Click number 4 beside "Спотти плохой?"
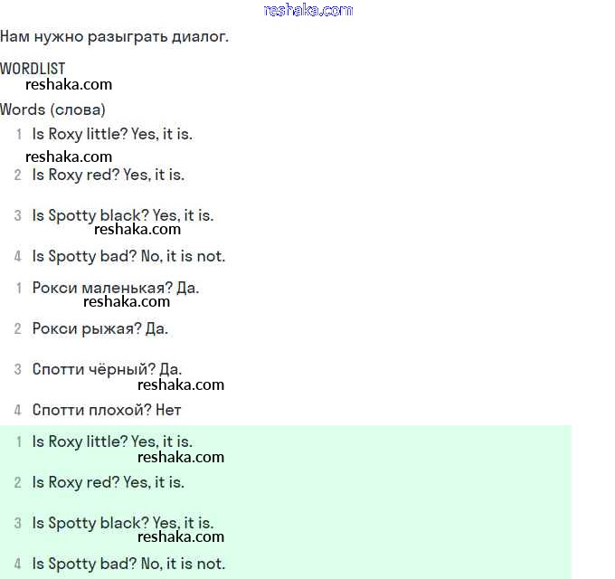The width and height of the screenshot is (615, 579). click(x=18, y=410)
